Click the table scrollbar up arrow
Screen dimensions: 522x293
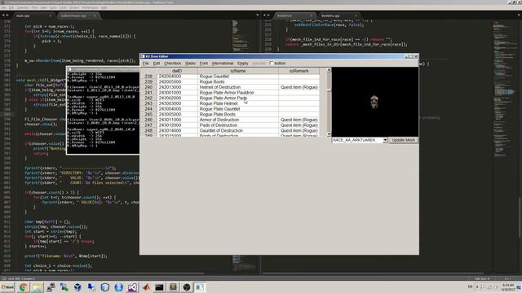[x=329, y=70]
